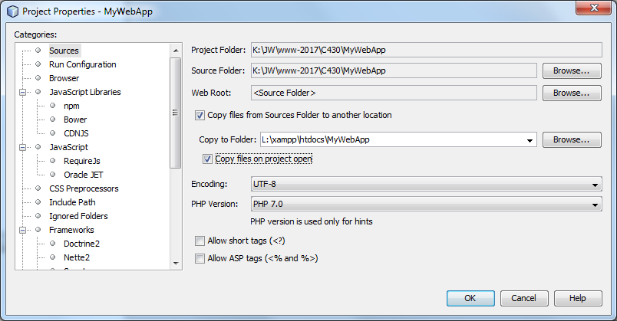Select the Include Path category
This screenshot has width=617, height=321.
pyautogui.click(x=72, y=202)
